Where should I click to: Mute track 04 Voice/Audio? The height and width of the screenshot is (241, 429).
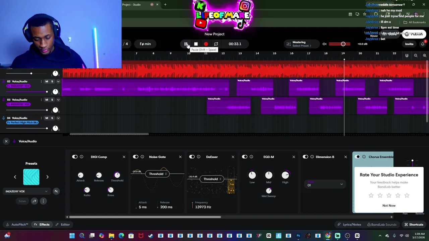click(x=47, y=118)
